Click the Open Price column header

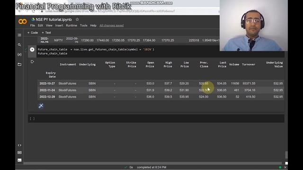coord(150,64)
